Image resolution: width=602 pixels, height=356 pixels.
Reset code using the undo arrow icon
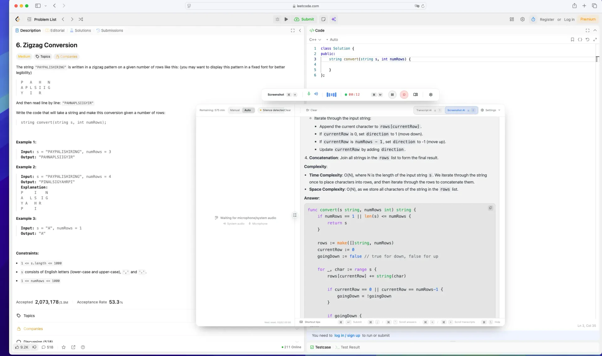(587, 39)
